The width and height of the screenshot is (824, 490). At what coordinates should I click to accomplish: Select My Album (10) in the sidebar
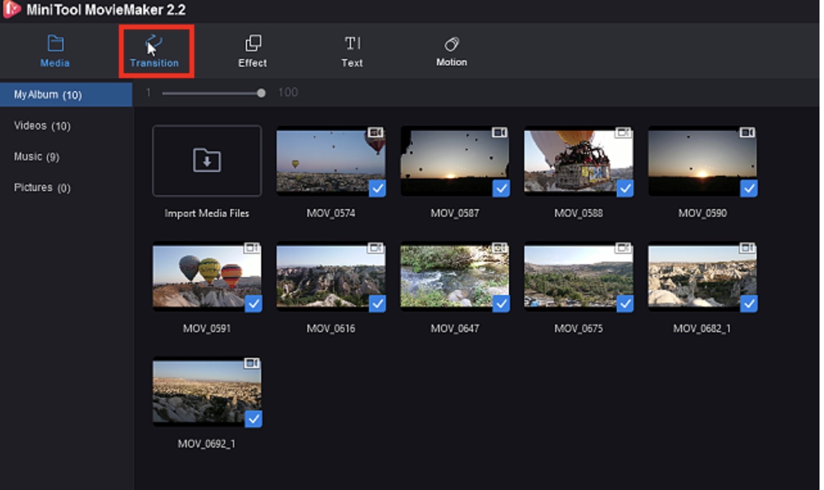click(x=66, y=95)
